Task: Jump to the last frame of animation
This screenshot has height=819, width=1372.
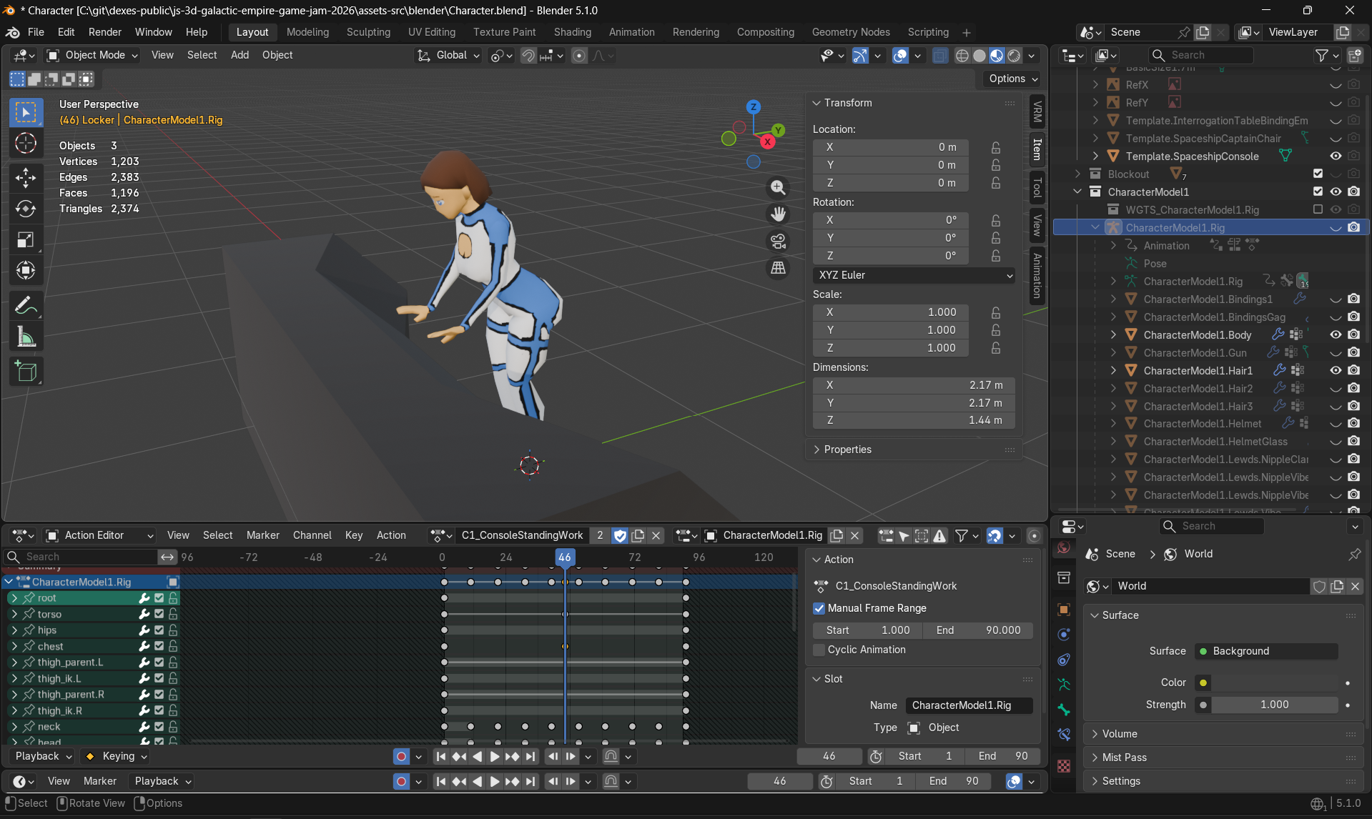Action: pyautogui.click(x=530, y=756)
